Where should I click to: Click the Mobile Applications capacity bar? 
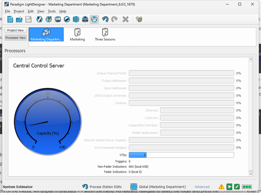[197, 133]
